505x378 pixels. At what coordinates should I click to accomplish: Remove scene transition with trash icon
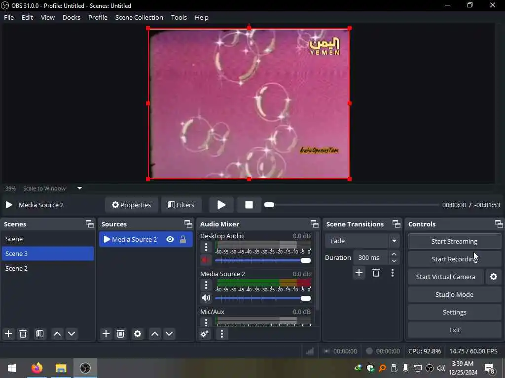click(x=376, y=273)
